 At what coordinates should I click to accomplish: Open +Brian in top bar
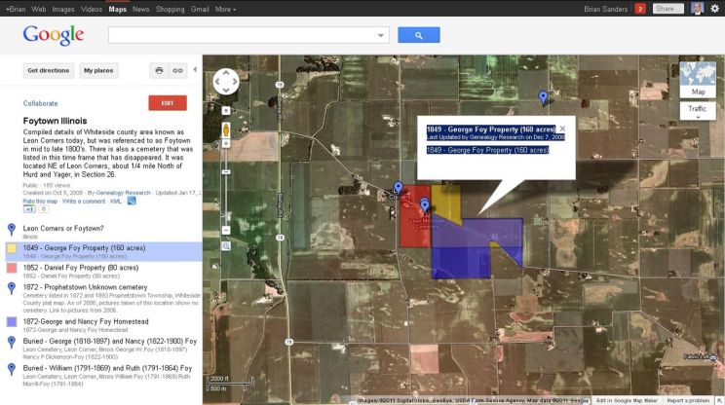coord(16,9)
